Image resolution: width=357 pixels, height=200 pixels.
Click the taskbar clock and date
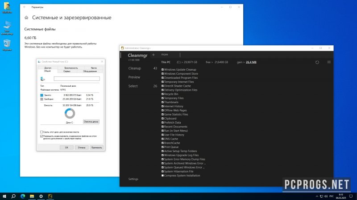coord(341,196)
